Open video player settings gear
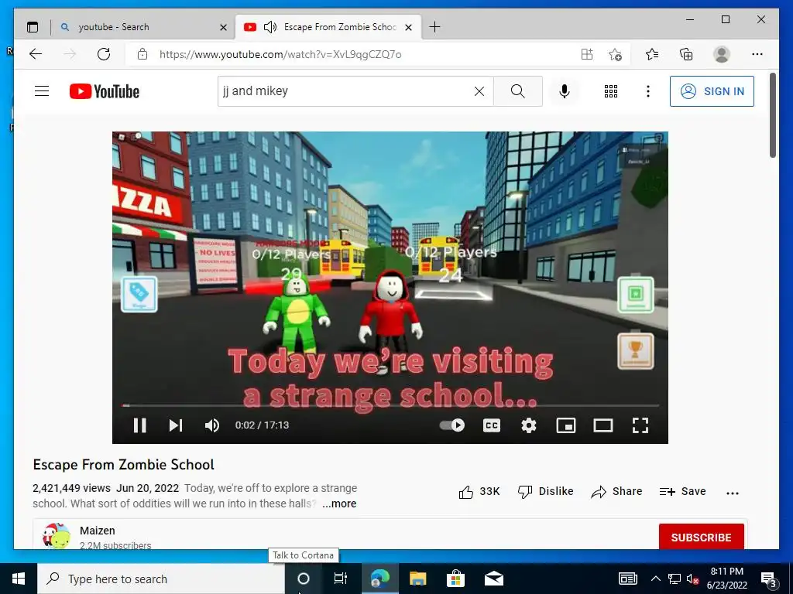Screen dimensions: 793x594 pyautogui.click(x=528, y=425)
